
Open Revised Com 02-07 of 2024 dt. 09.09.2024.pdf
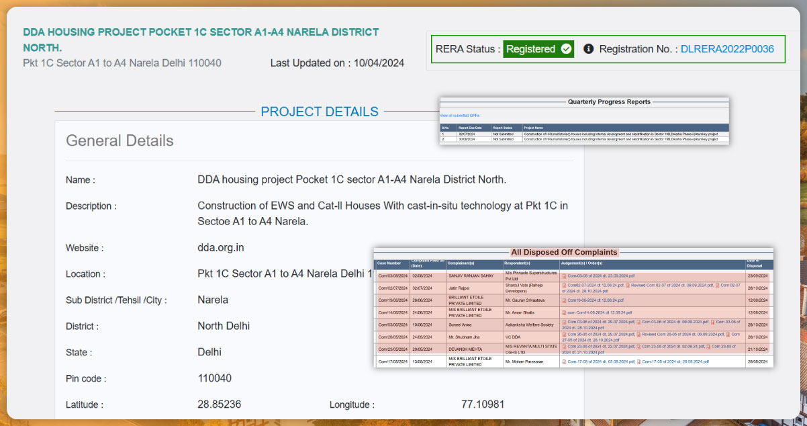672,285
